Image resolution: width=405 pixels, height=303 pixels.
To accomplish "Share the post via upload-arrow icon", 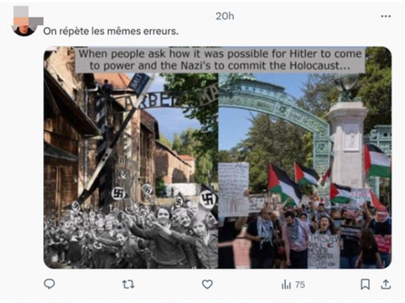I will pos(385,284).
